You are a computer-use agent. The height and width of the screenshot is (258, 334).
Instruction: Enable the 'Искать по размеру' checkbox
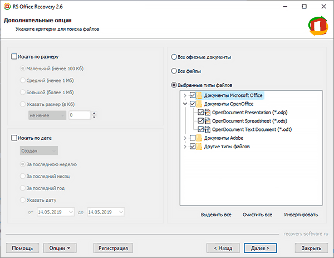tap(14, 57)
